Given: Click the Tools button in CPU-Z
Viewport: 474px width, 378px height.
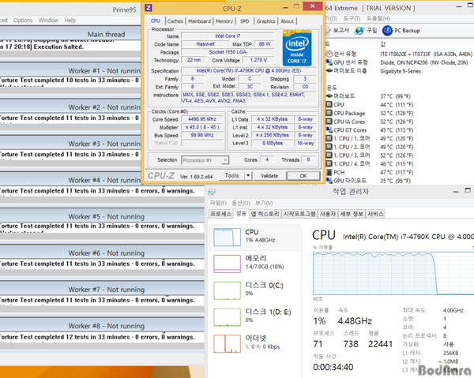Looking at the screenshot, I should [x=231, y=175].
